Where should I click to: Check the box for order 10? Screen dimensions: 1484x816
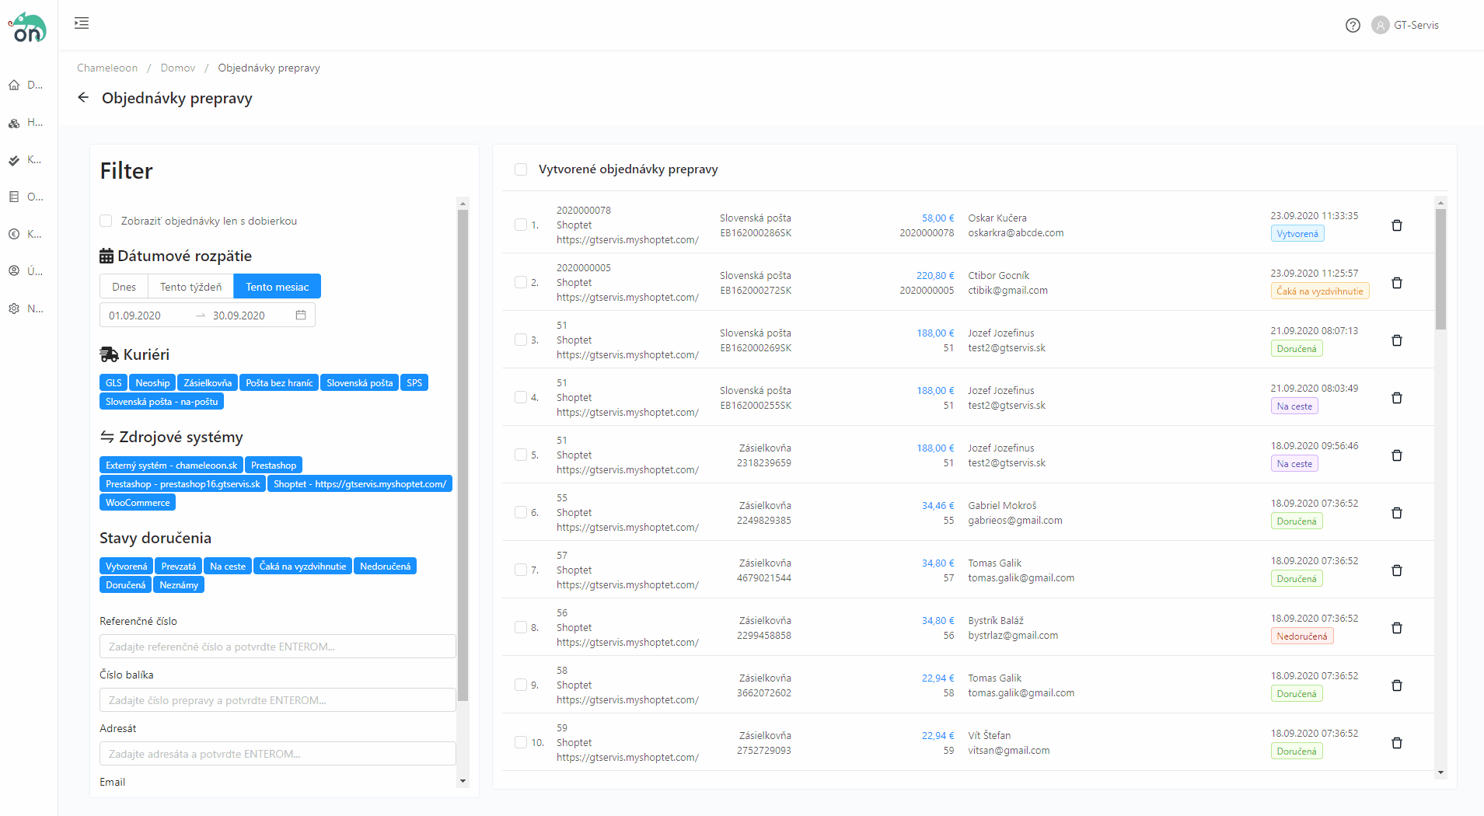coord(521,742)
